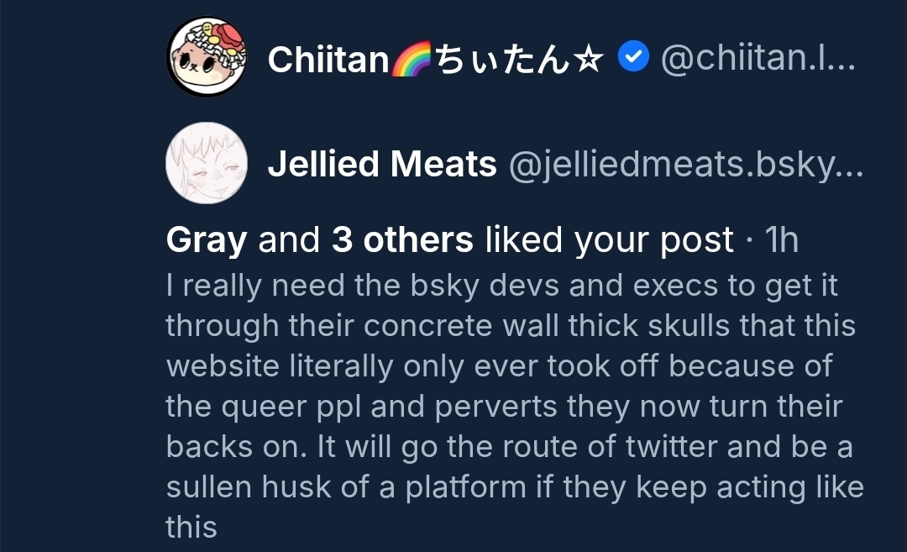Select the Chiitan display name
Image resolution: width=907 pixels, height=552 pixels.
click(328, 60)
